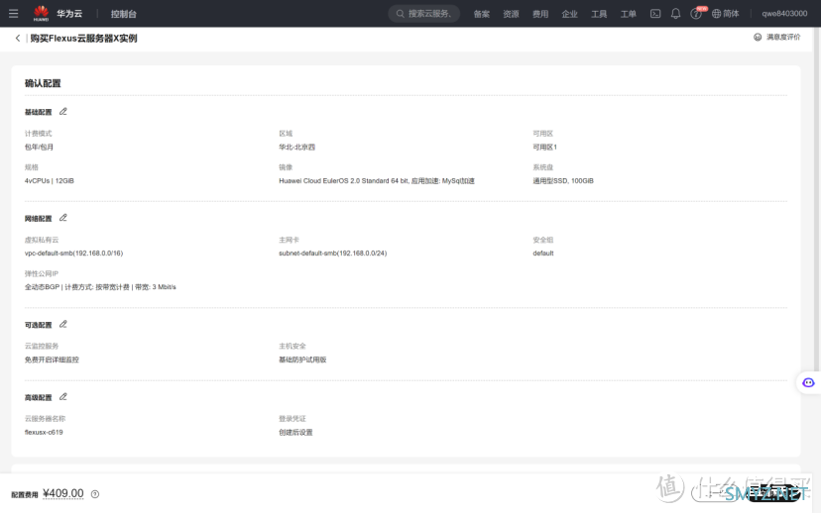Edit the 网络配置 section with pencil icon
Viewport: 821px width, 513px height.
[63, 218]
